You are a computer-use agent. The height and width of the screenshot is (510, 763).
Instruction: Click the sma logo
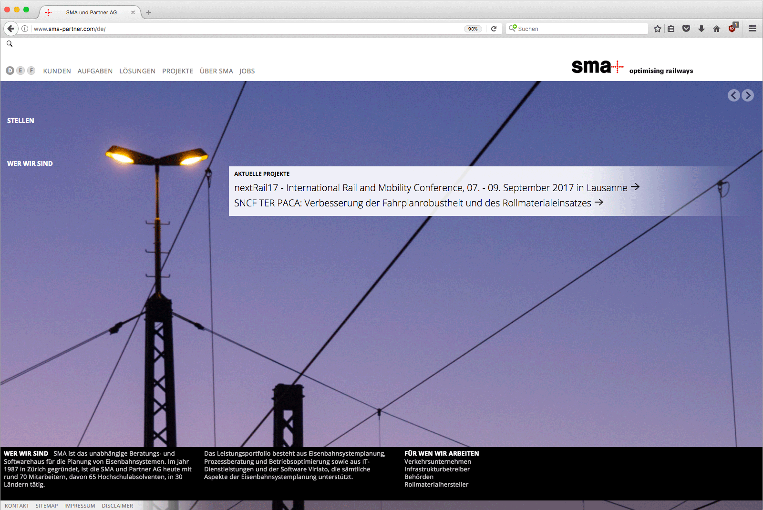598,67
